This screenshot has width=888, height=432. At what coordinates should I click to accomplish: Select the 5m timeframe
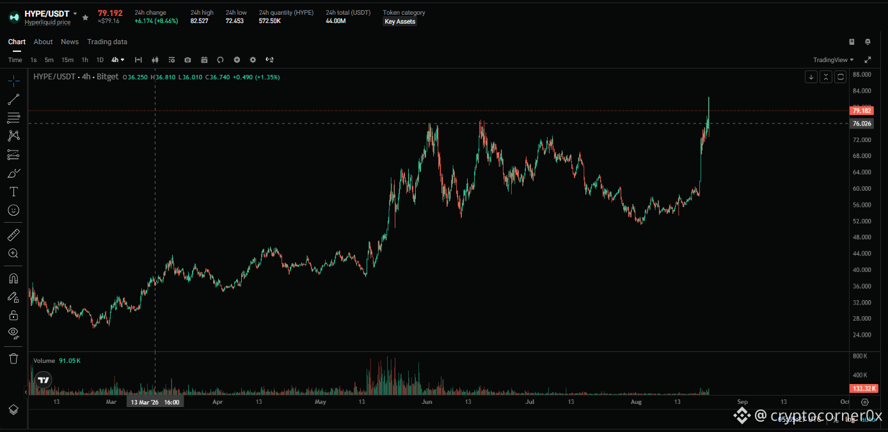click(49, 60)
